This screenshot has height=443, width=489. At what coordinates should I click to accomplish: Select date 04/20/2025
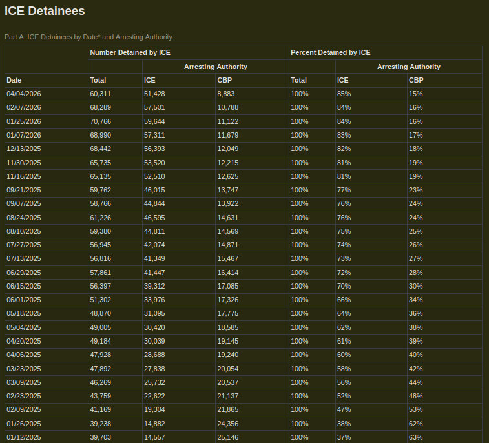pyautogui.click(x=24, y=342)
